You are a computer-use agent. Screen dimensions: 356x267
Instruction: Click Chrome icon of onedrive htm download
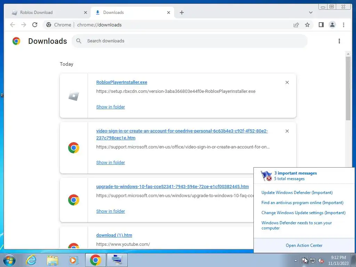pyautogui.click(x=74, y=148)
